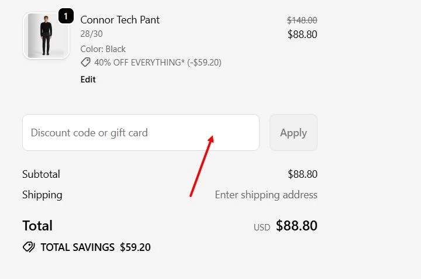The height and width of the screenshot is (279, 421).
Task: Select the Connor Tech Pant product name
Action: [x=120, y=20]
